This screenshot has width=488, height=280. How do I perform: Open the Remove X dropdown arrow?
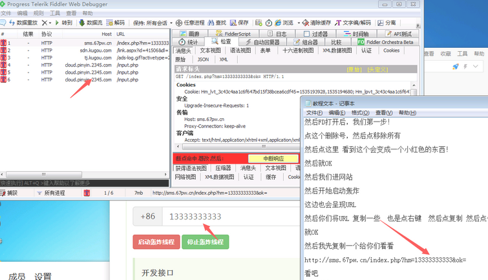point(50,23)
